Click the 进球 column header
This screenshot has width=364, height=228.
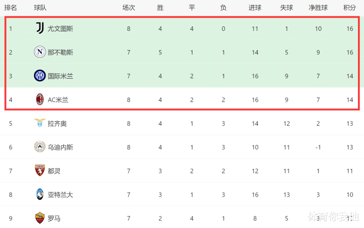coord(255,8)
